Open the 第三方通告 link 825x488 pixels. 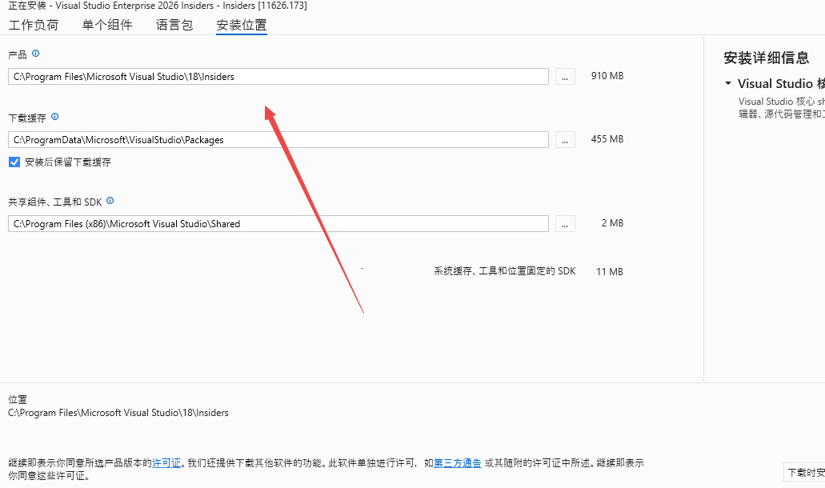[458, 462]
